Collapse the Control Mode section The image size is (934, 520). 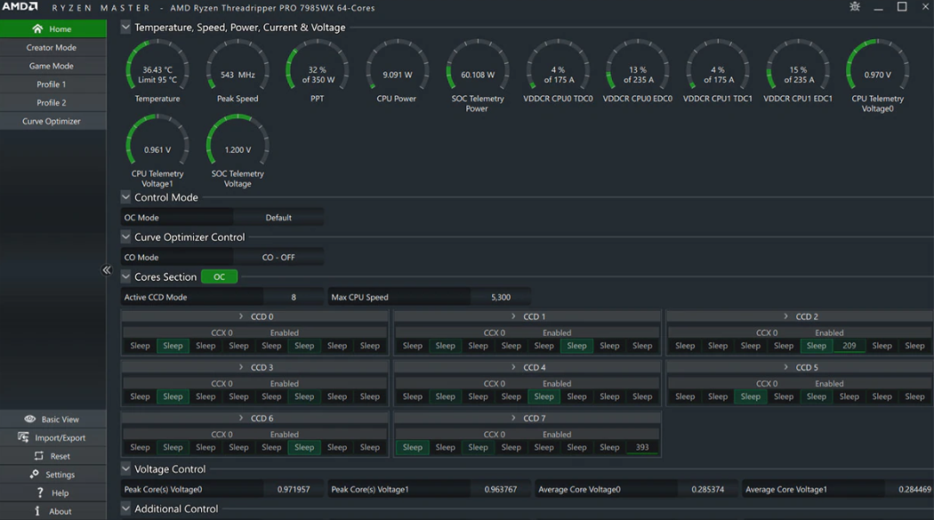click(x=125, y=197)
